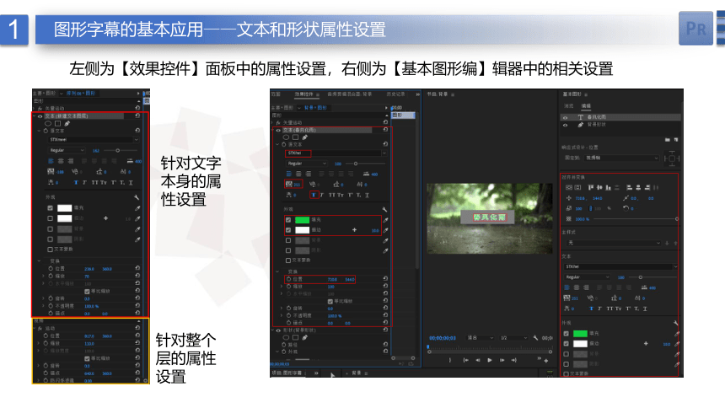The width and height of the screenshot is (725, 408).
Task: Click faux italic icon in center Effect Controls
Action: point(322,195)
